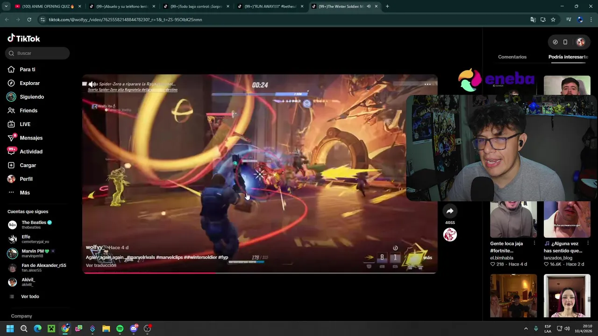
Task: Open File Explorer from the taskbar
Action: [x=106, y=329]
